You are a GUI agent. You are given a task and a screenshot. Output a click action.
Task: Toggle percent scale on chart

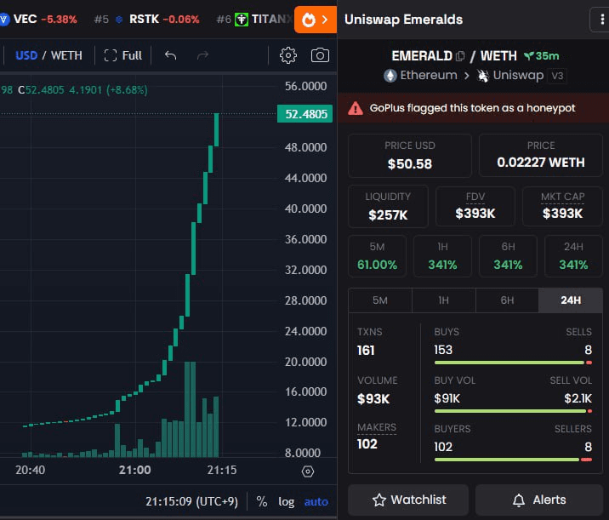(262, 502)
